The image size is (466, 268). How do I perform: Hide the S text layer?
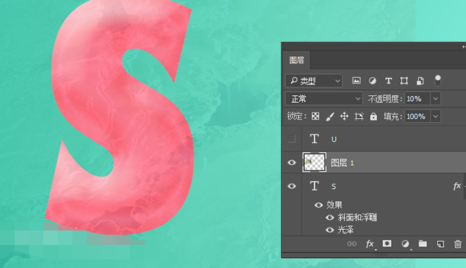pyautogui.click(x=292, y=186)
